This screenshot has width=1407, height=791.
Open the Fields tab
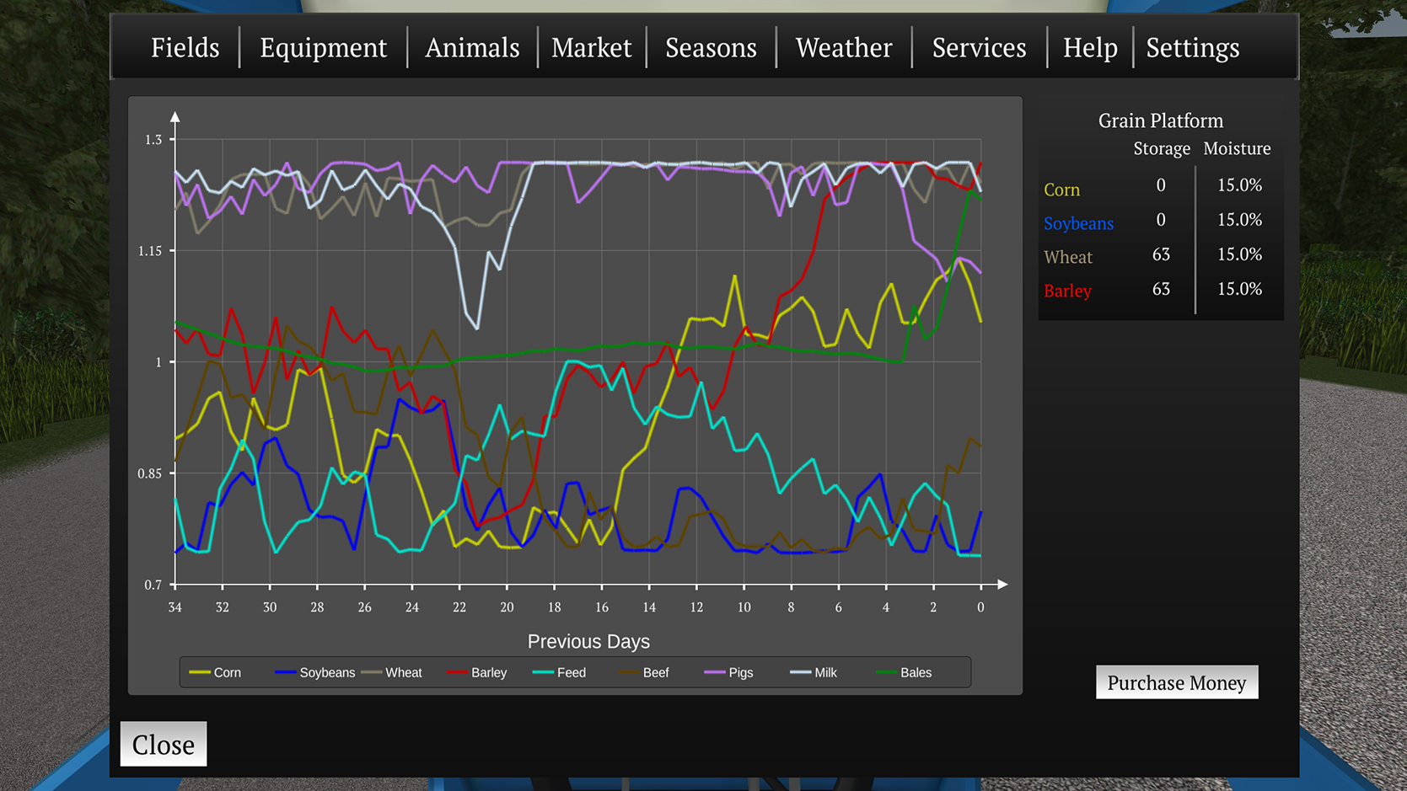tap(185, 48)
